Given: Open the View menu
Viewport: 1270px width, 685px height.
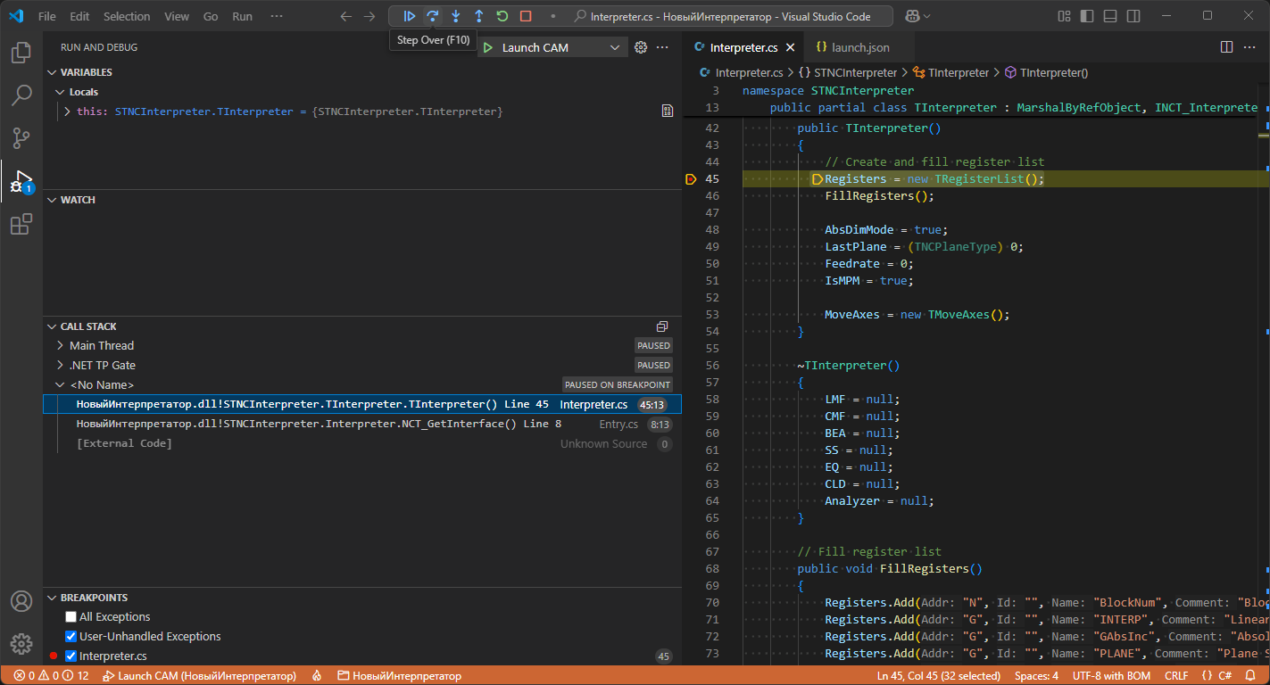Looking at the screenshot, I should click(x=177, y=16).
